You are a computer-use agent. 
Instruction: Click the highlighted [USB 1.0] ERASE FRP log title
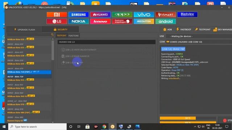click(x=173, y=49)
